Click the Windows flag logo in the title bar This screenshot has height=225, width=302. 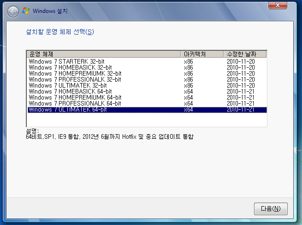click(26, 11)
